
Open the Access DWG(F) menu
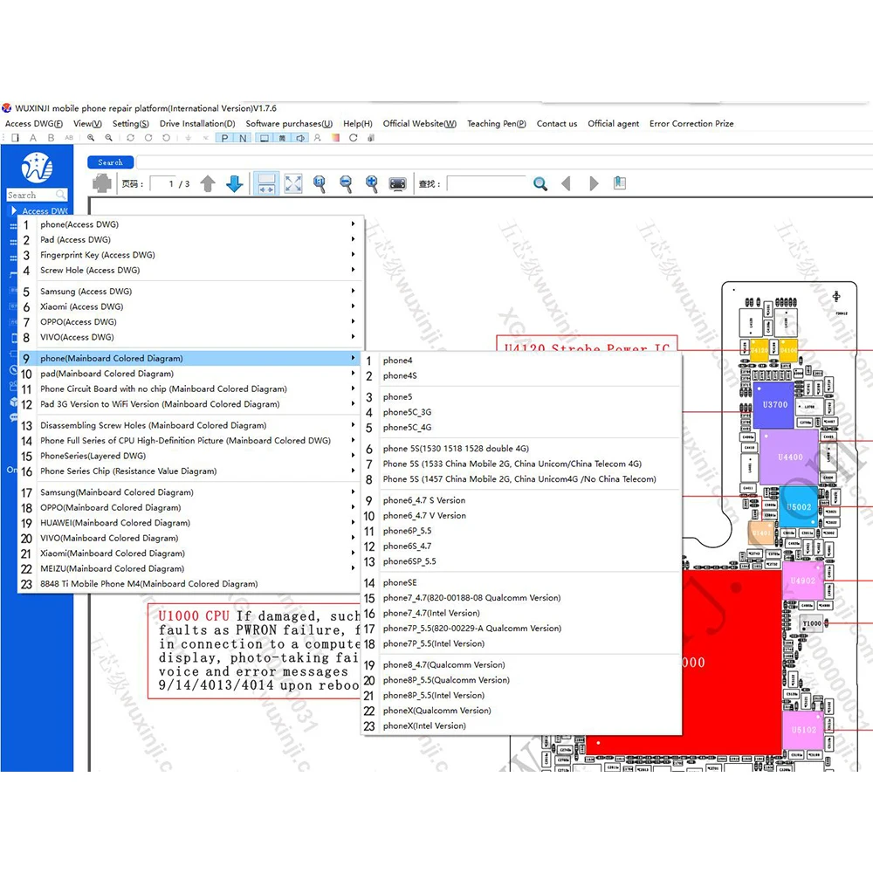coord(34,124)
